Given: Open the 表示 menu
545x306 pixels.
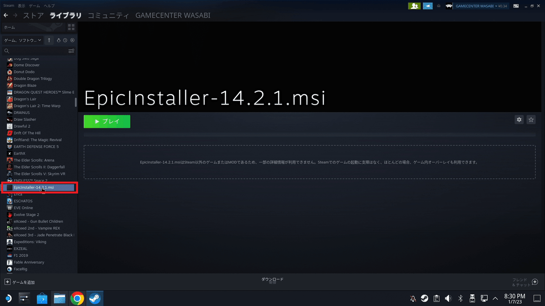Looking at the screenshot, I should click(22, 5).
